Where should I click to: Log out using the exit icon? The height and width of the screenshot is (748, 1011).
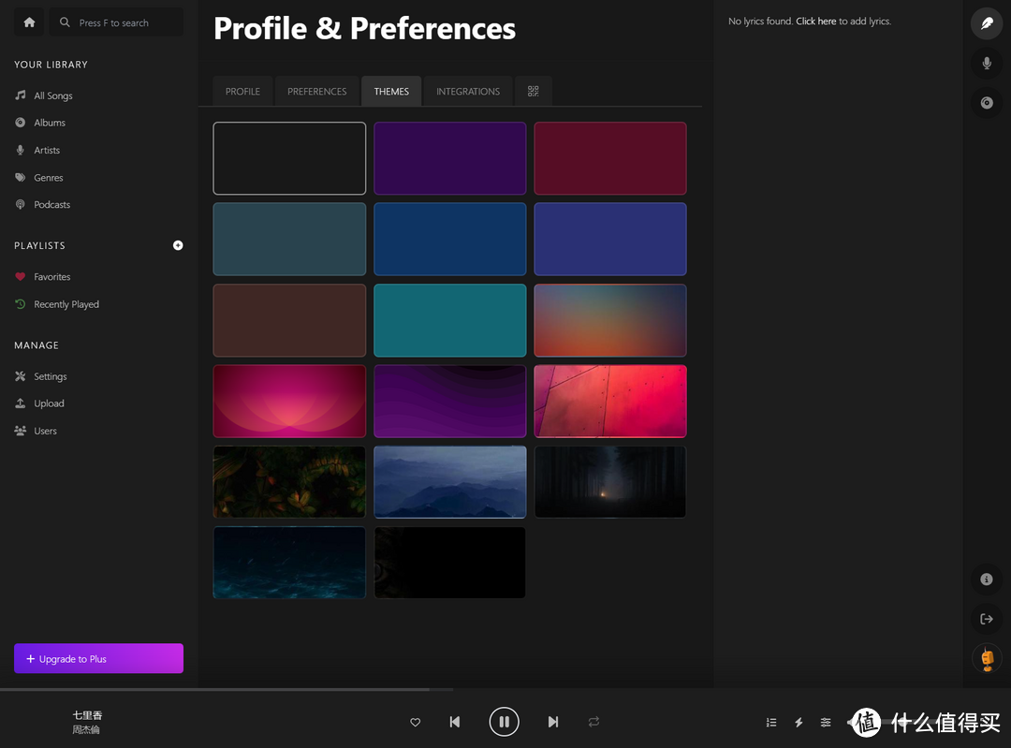(x=987, y=619)
